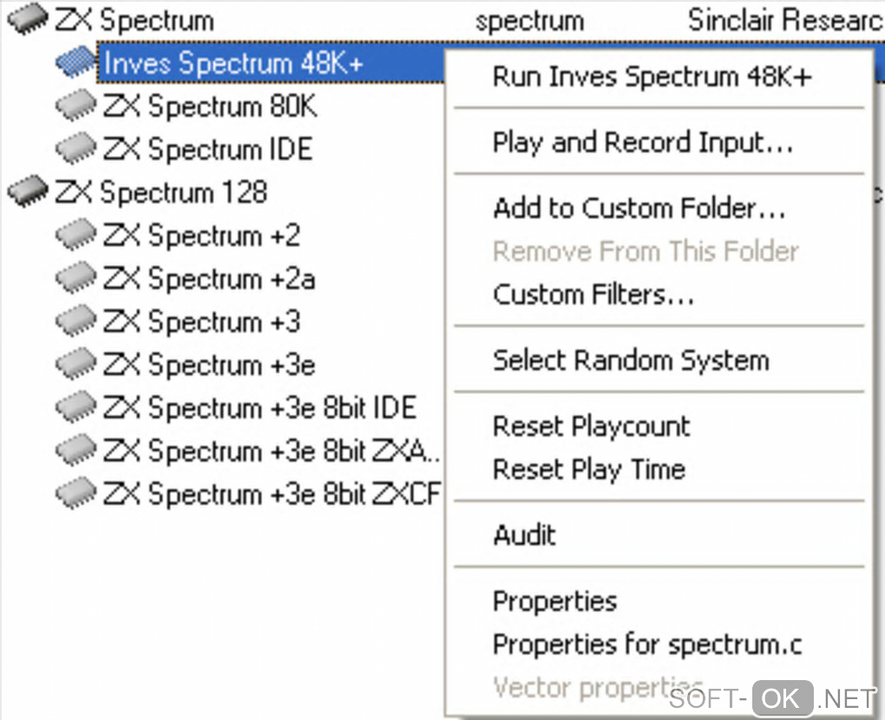Open Play and Record Input option
The image size is (885, 720).
tap(642, 142)
